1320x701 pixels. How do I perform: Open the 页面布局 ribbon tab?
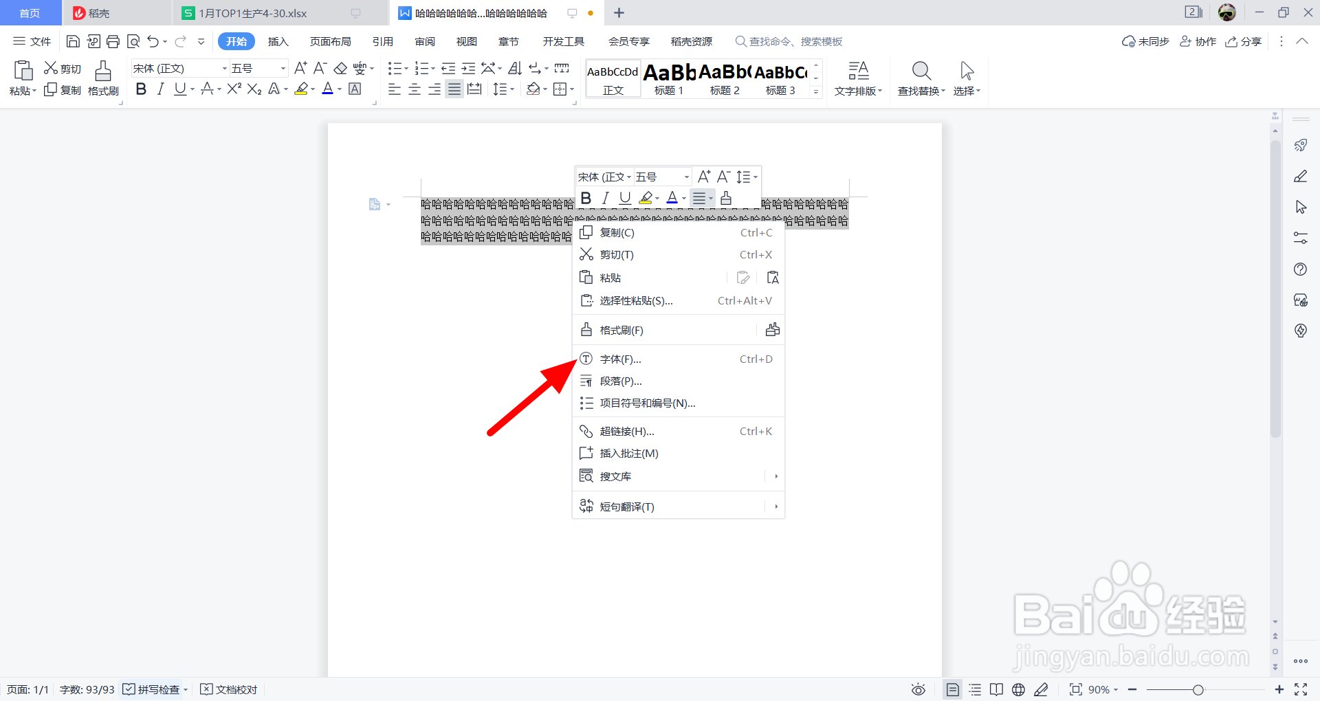click(x=330, y=42)
